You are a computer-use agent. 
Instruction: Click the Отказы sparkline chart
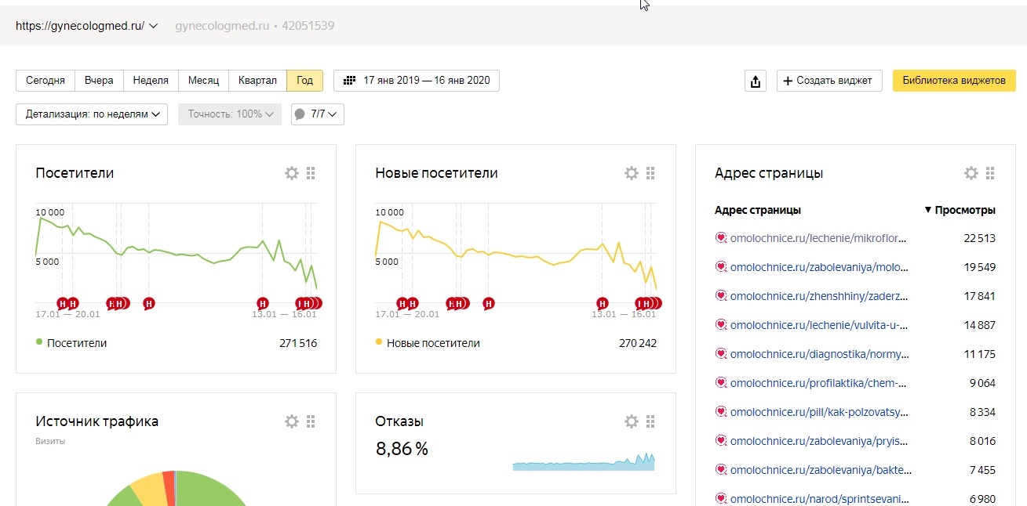pos(583,461)
